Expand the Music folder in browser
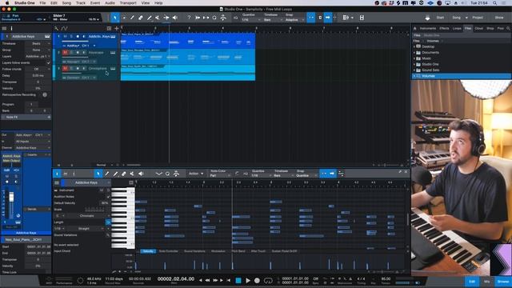Screen dimensions: 512x288 point(414,58)
